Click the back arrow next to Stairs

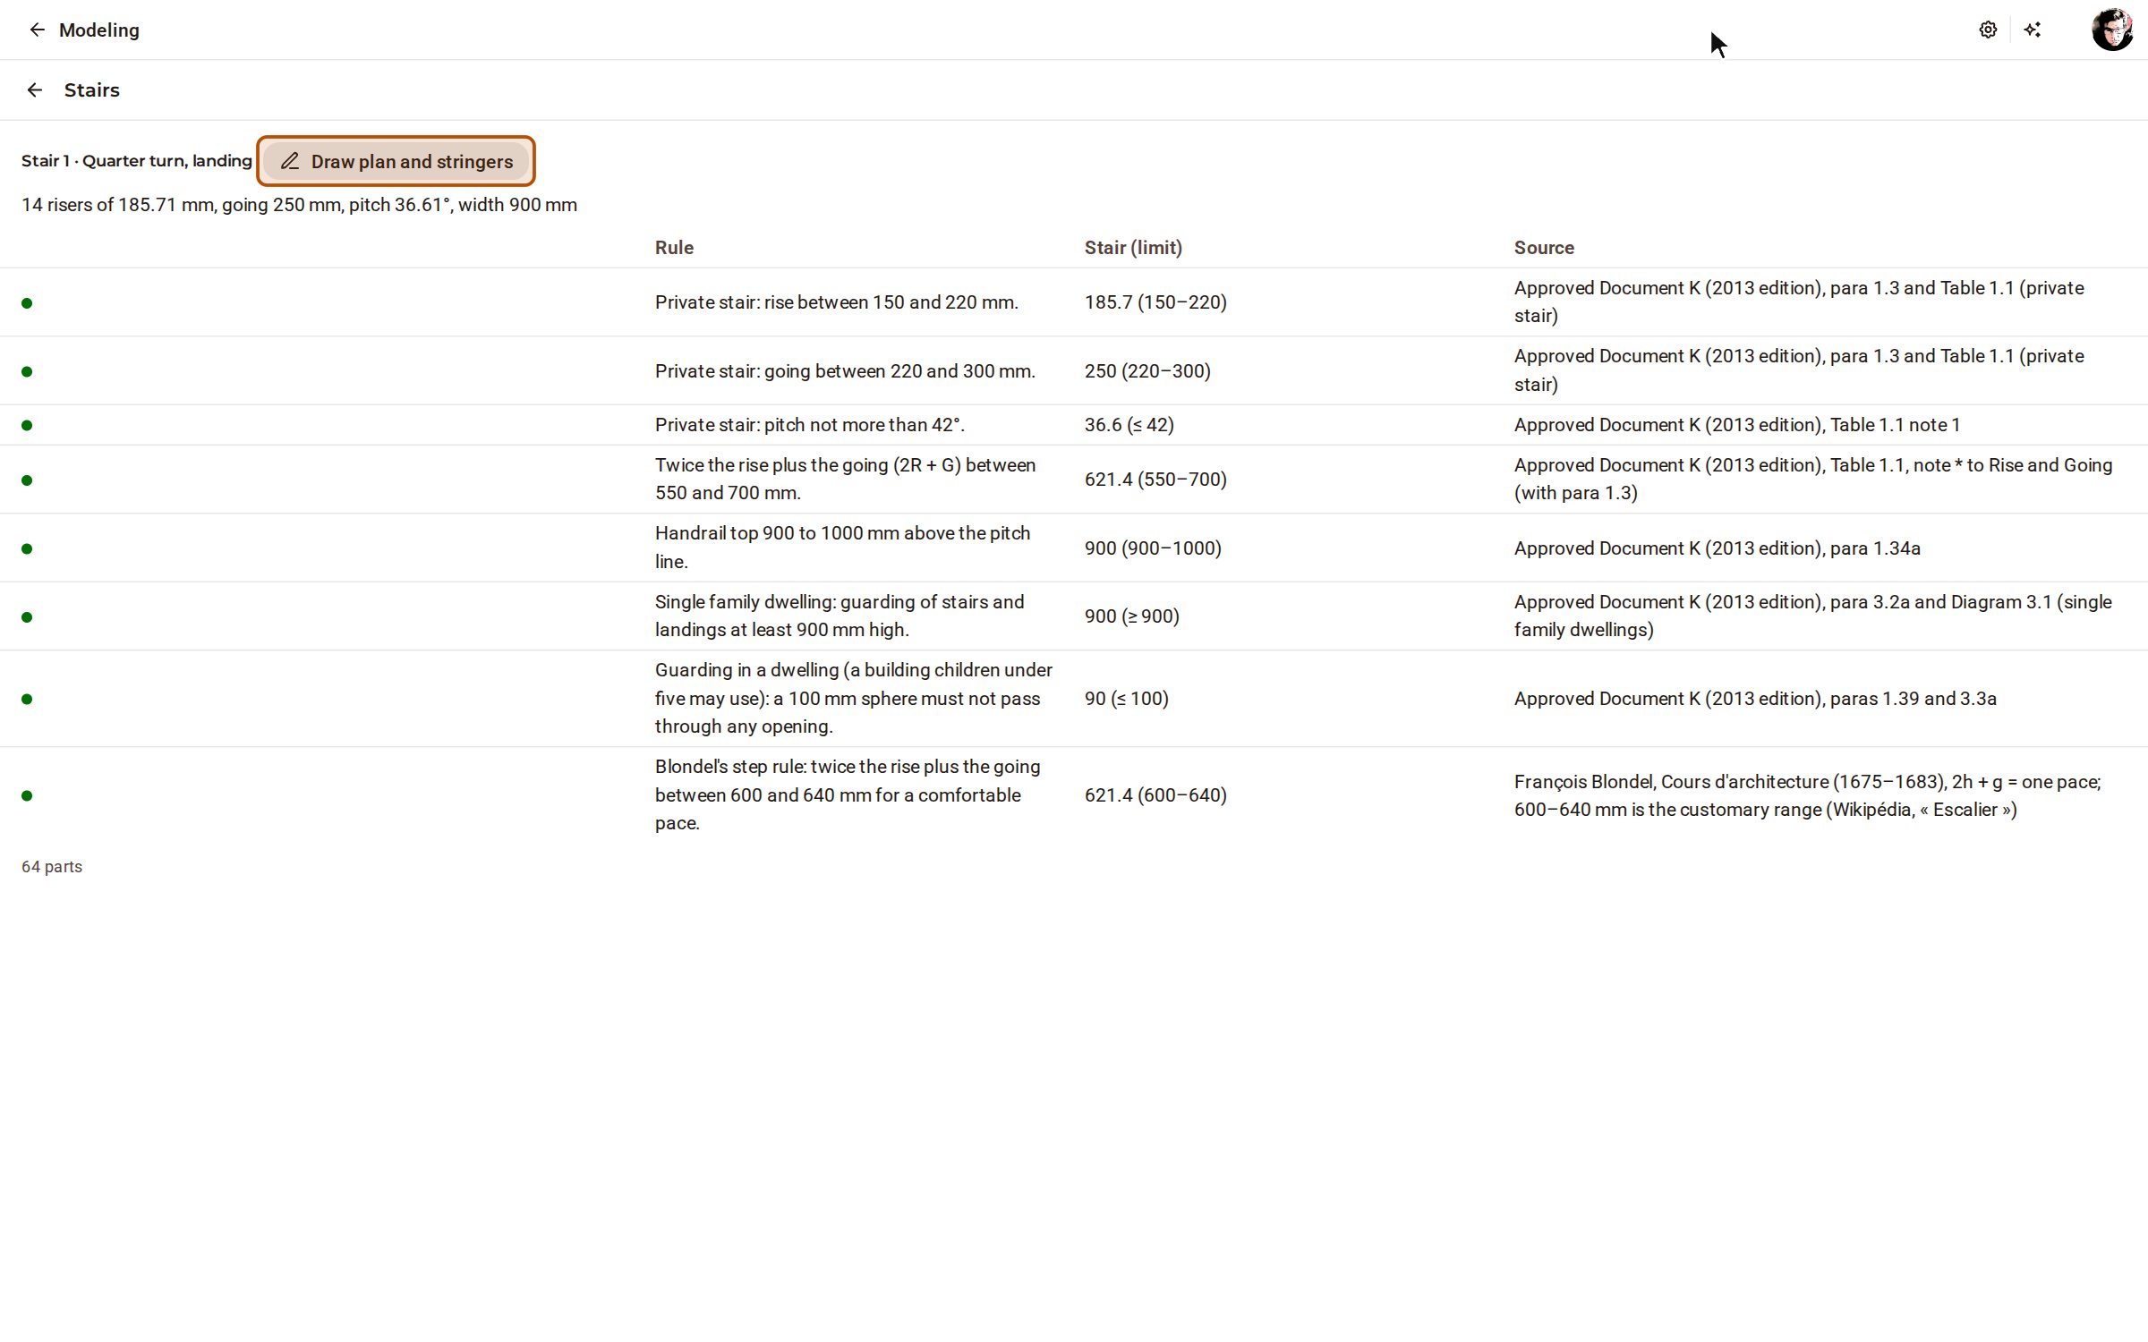tap(35, 89)
